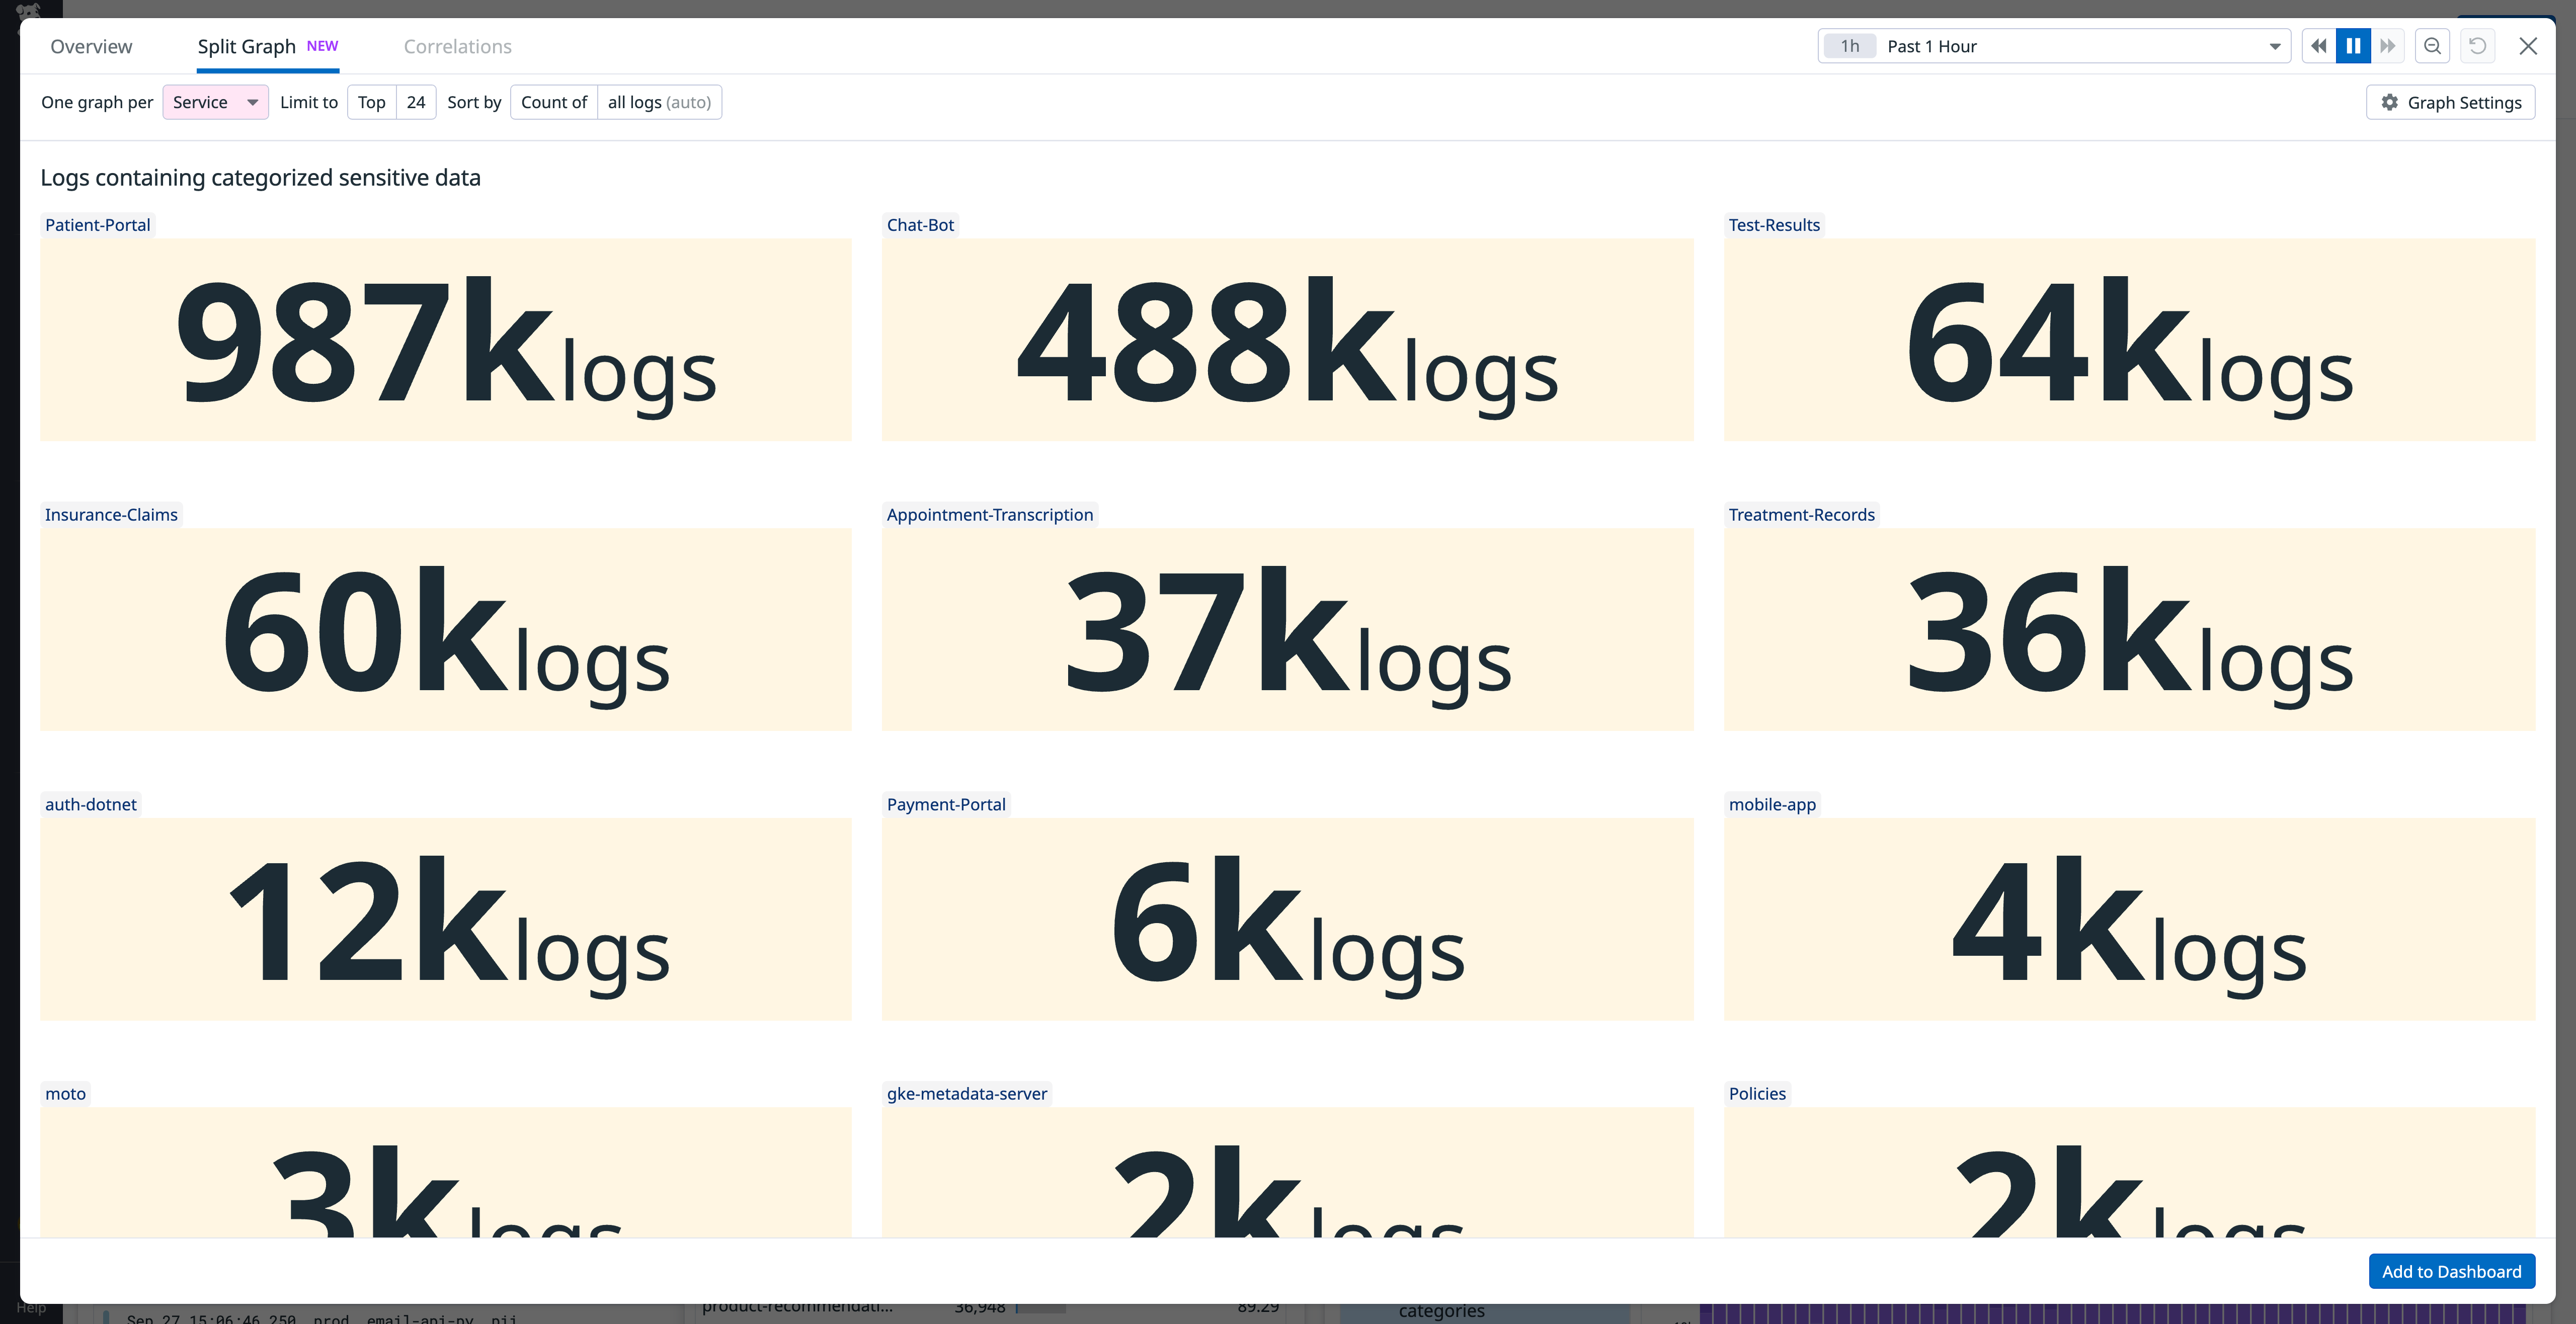Click the Count of aggregation toggle
The height and width of the screenshot is (1324, 2576).
tap(554, 101)
